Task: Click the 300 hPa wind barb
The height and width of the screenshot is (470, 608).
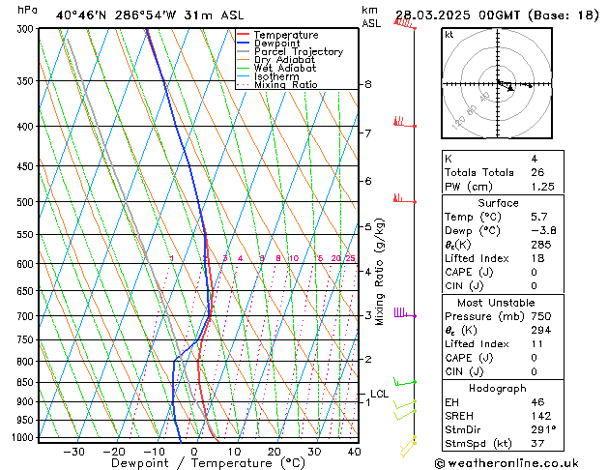Action: pos(405,24)
